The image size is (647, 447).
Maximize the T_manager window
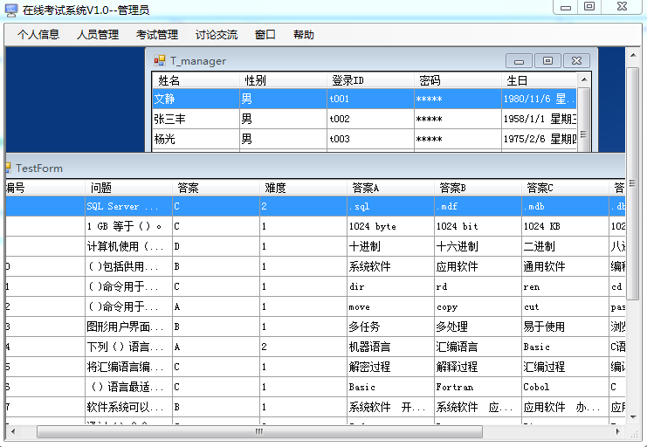click(547, 61)
